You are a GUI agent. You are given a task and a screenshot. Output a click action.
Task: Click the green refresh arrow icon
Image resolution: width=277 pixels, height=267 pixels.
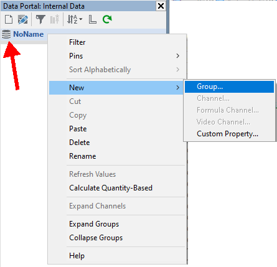pyautogui.click(x=107, y=19)
